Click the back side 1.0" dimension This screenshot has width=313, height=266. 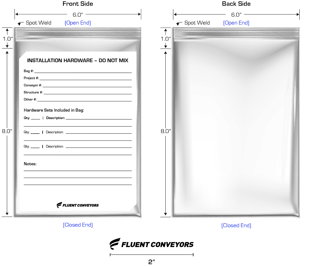pyautogui.click(x=166, y=39)
